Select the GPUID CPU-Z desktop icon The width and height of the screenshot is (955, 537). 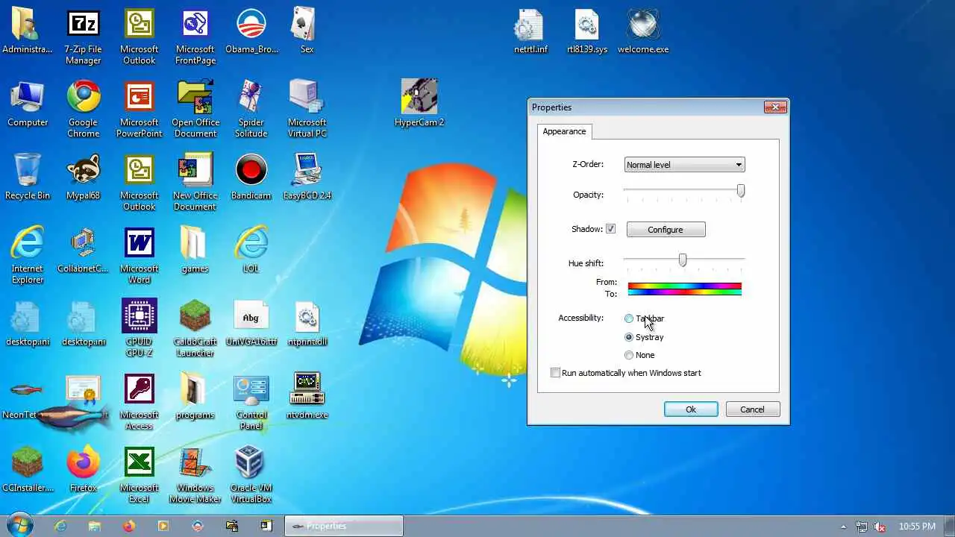pyautogui.click(x=140, y=329)
